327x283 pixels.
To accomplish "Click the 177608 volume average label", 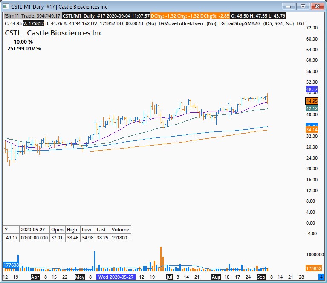I will tap(11, 265).
